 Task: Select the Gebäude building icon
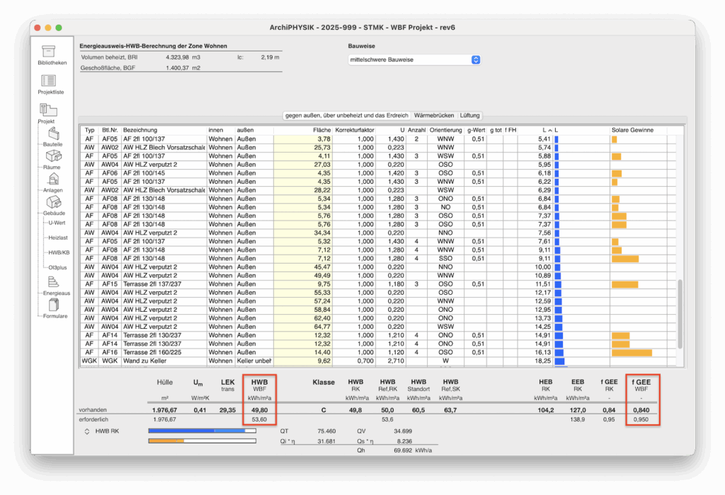54,203
